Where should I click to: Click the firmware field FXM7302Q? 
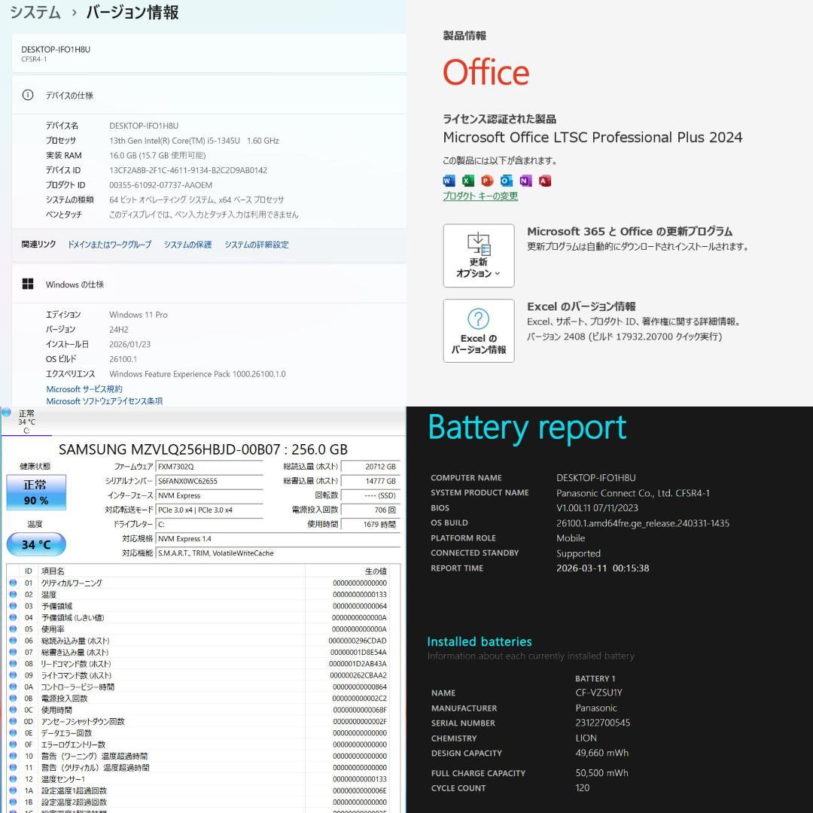coord(209,467)
